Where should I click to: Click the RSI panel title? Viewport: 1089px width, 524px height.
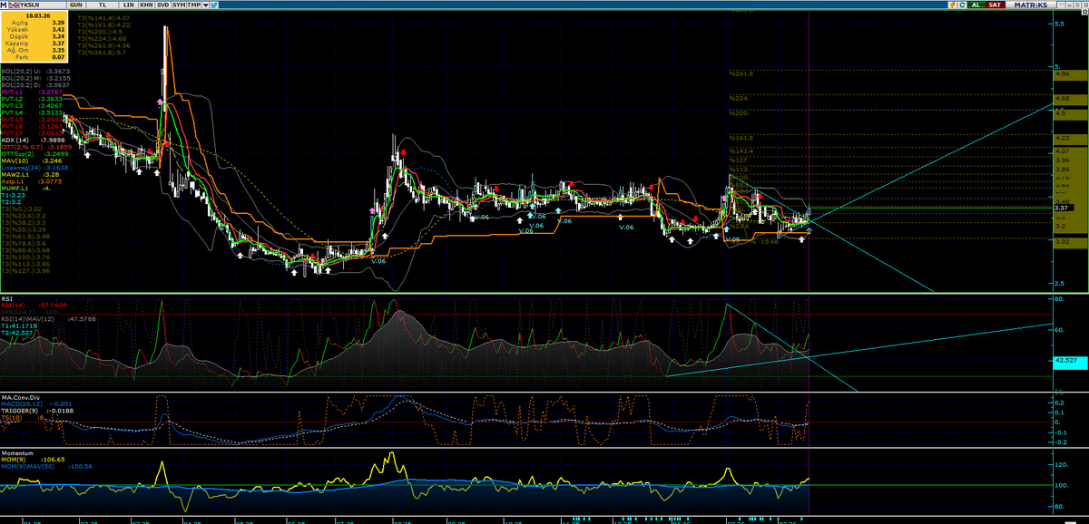[6, 297]
